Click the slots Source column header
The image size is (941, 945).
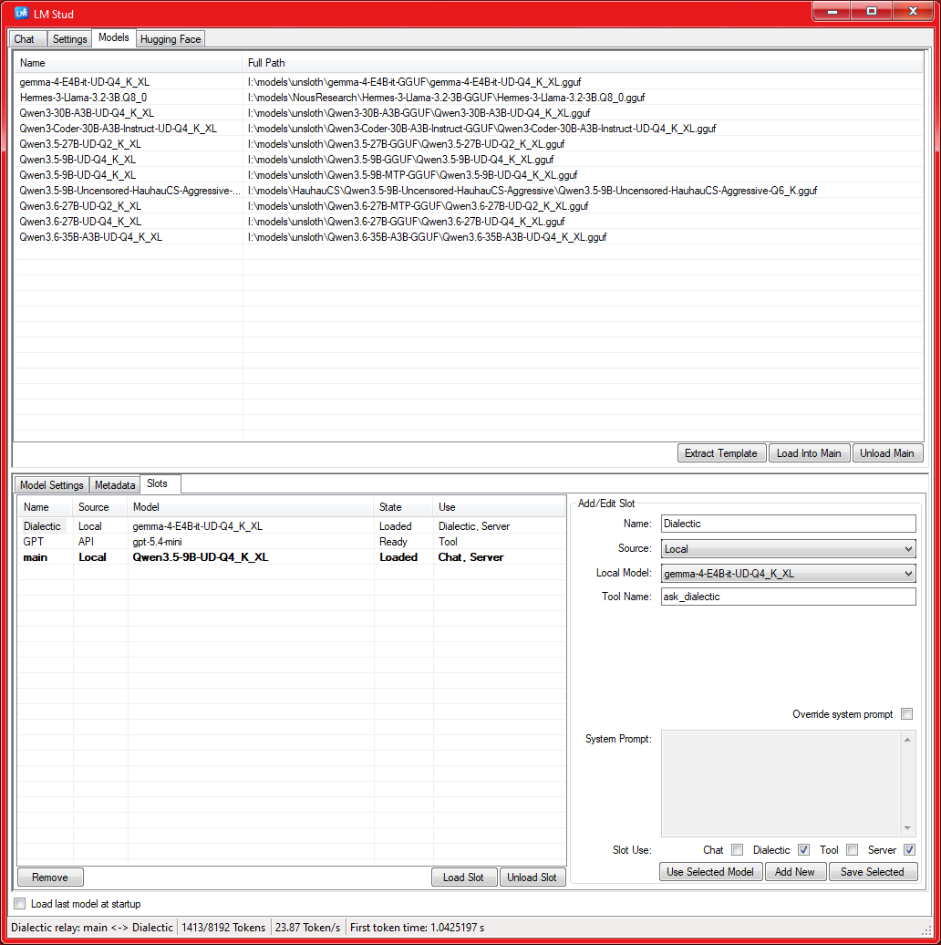[x=100, y=507]
